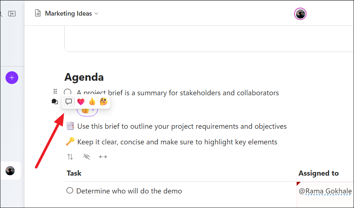354x208 pixels.
Task: React with the thinking face emoji
Action: tap(103, 102)
